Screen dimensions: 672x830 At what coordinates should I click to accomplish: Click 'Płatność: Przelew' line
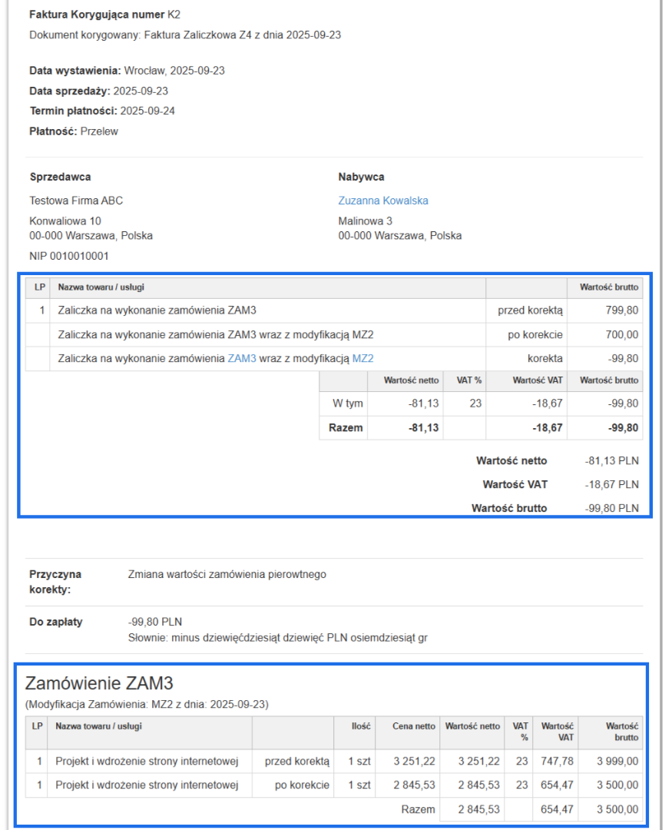coord(74,131)
